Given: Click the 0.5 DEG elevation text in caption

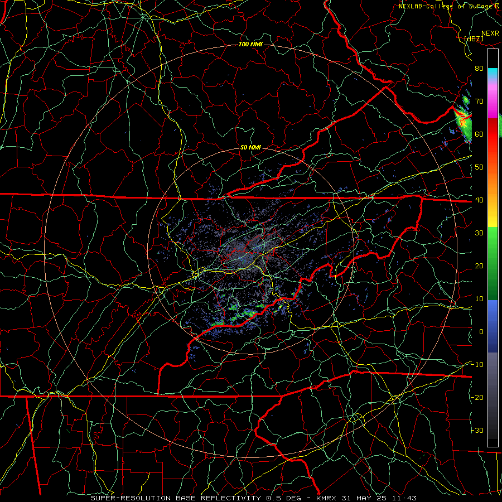Looking at the screenshot, I should coord(284,498).
